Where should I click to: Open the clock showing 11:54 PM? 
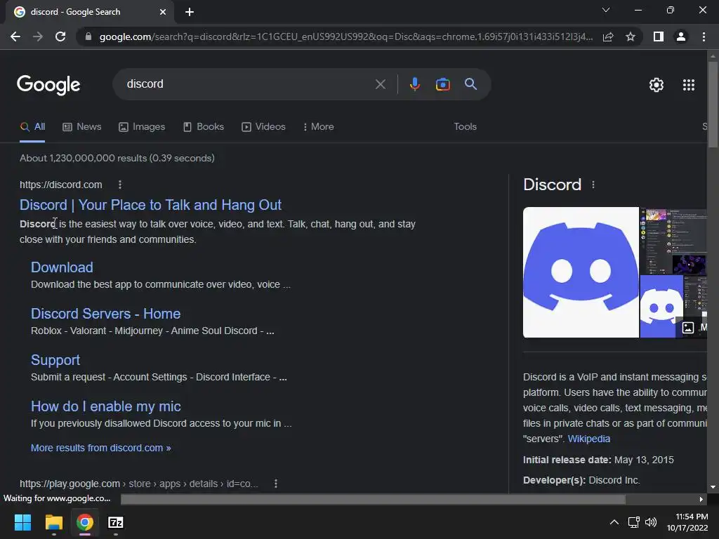687,522
